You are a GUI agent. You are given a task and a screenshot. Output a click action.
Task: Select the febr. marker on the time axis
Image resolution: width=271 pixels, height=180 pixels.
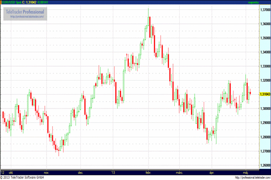pos(148,172)
